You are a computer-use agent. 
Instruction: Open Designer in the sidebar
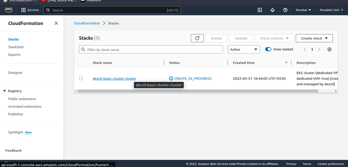(15, 73)
